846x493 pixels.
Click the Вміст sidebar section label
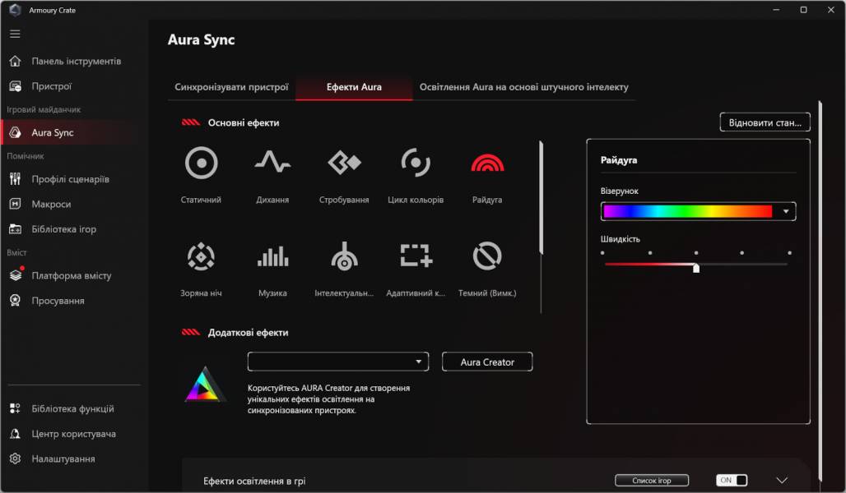coord(16,252)
